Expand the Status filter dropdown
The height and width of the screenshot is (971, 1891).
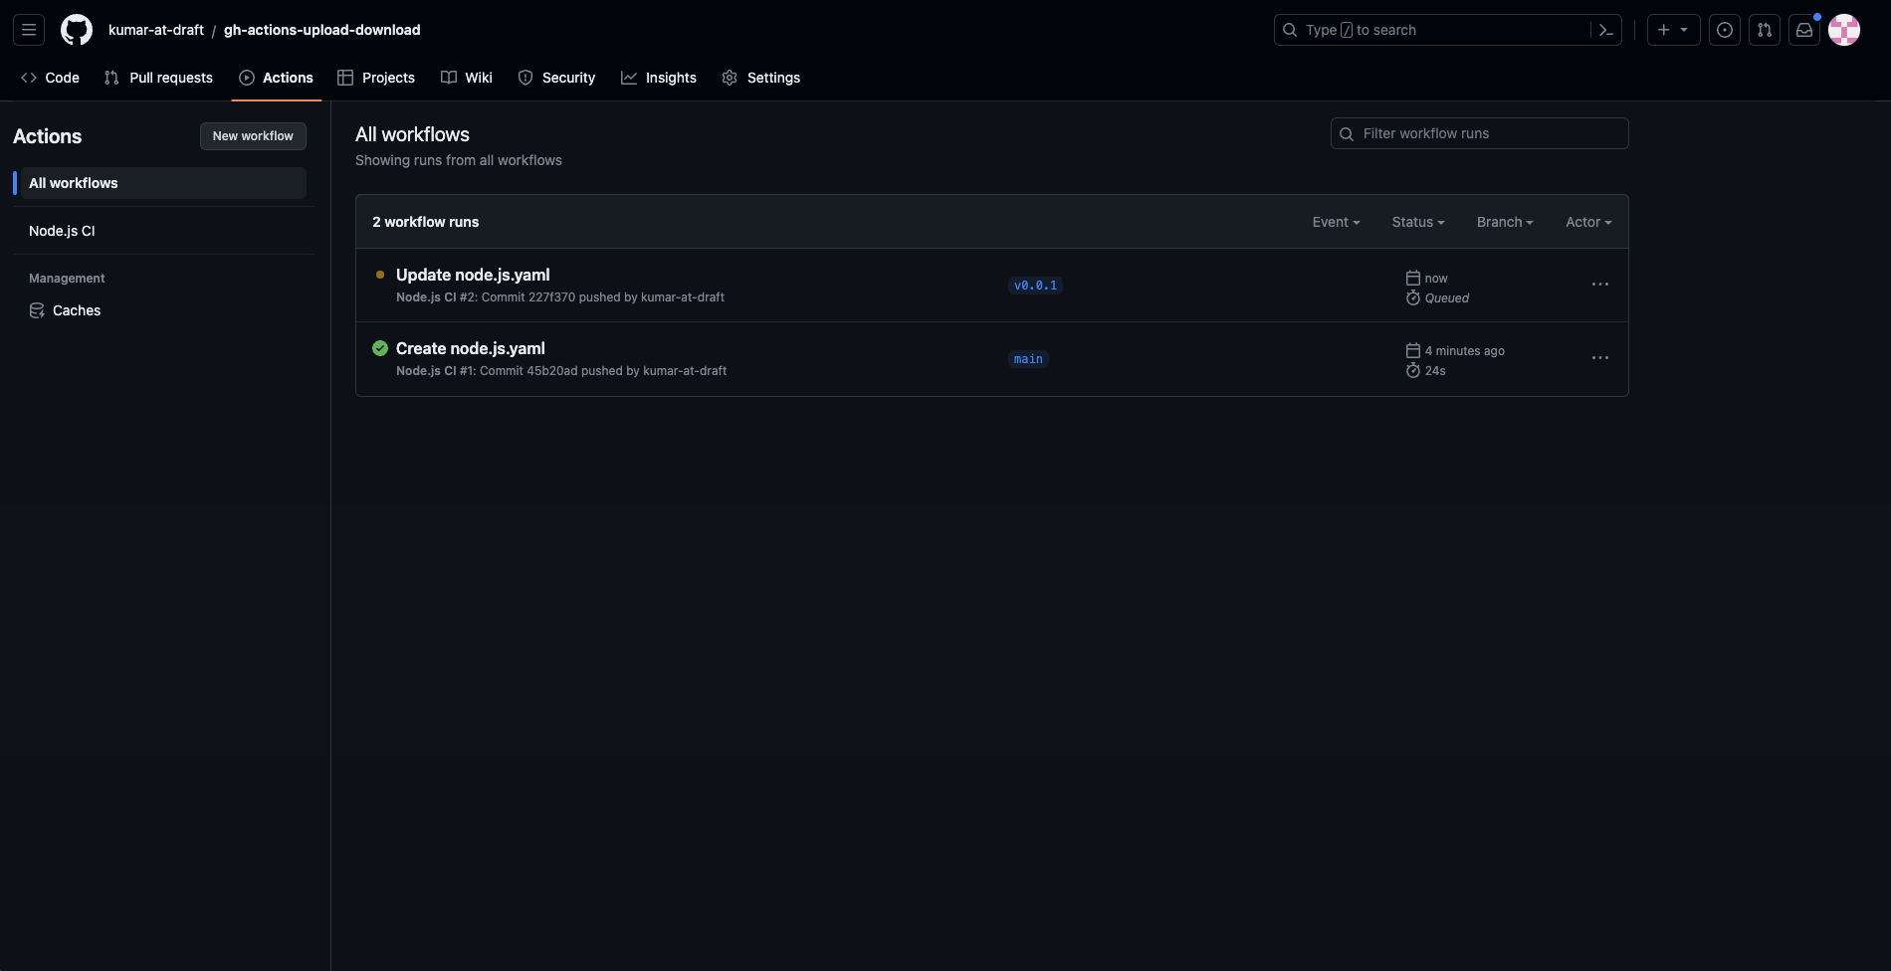click(x=1418, y=222)
